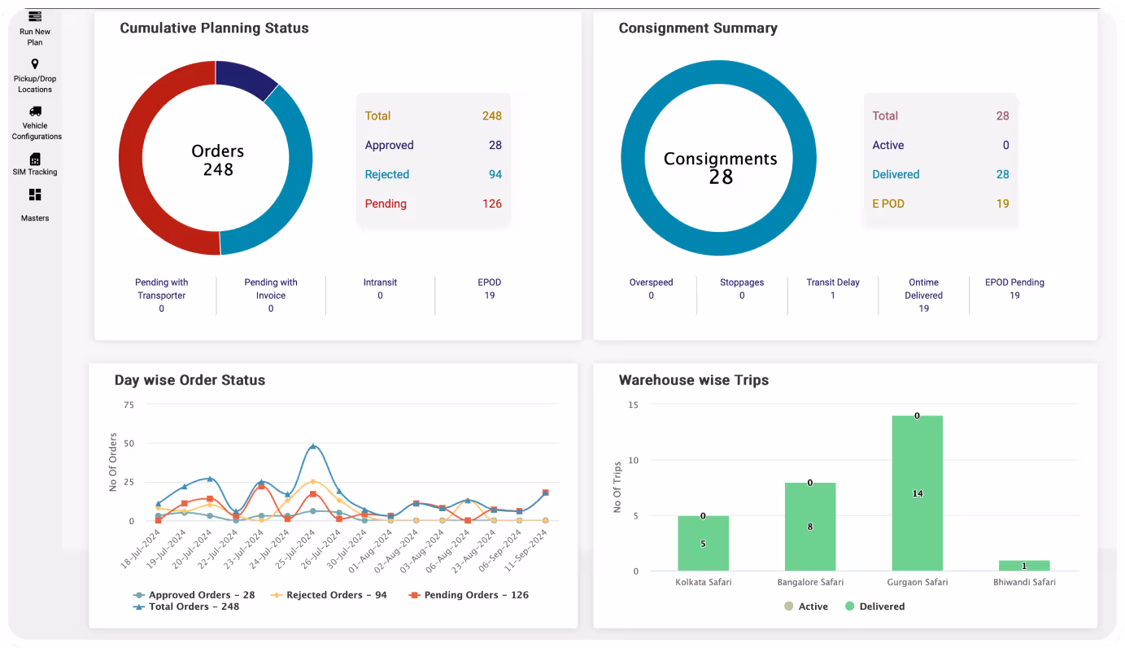Click the Pickup/Drop Locations menu label
Viewport: 1125px width, 648px height.
[x=35, y=84]
